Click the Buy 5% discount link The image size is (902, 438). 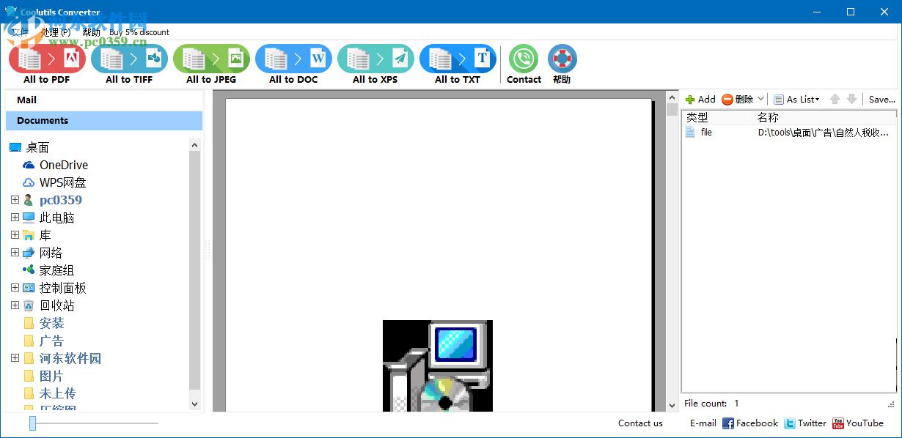139,31
